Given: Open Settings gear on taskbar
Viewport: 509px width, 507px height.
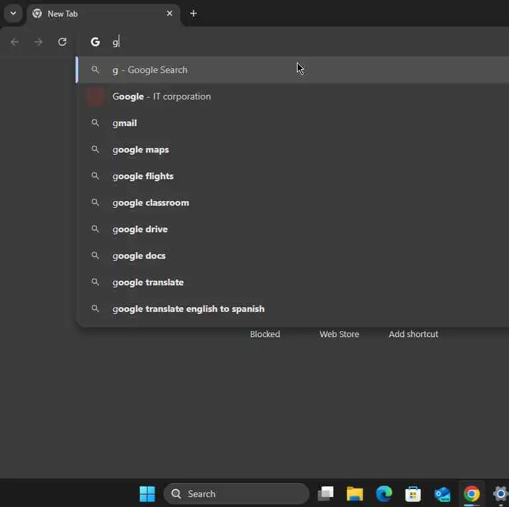Looking at the screenshot, I should [501, 494].
